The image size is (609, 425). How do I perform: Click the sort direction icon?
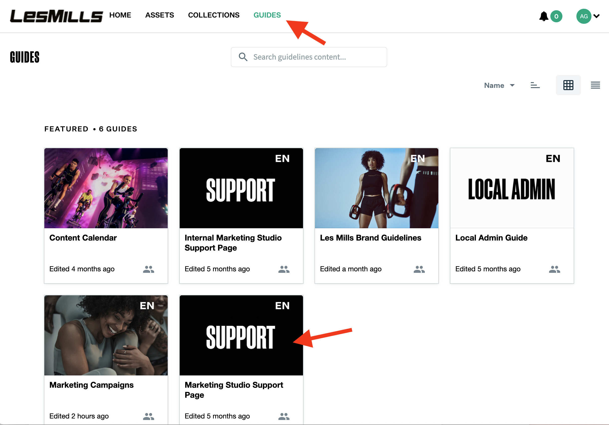[x=535, y=85]
